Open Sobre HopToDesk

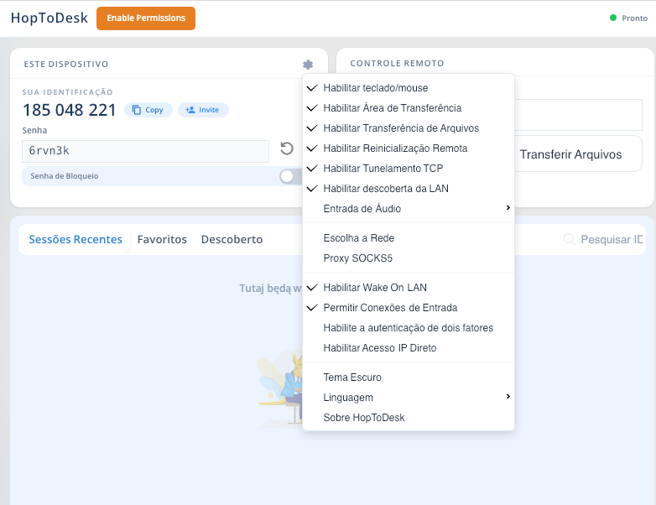click(x=409, y=417)
